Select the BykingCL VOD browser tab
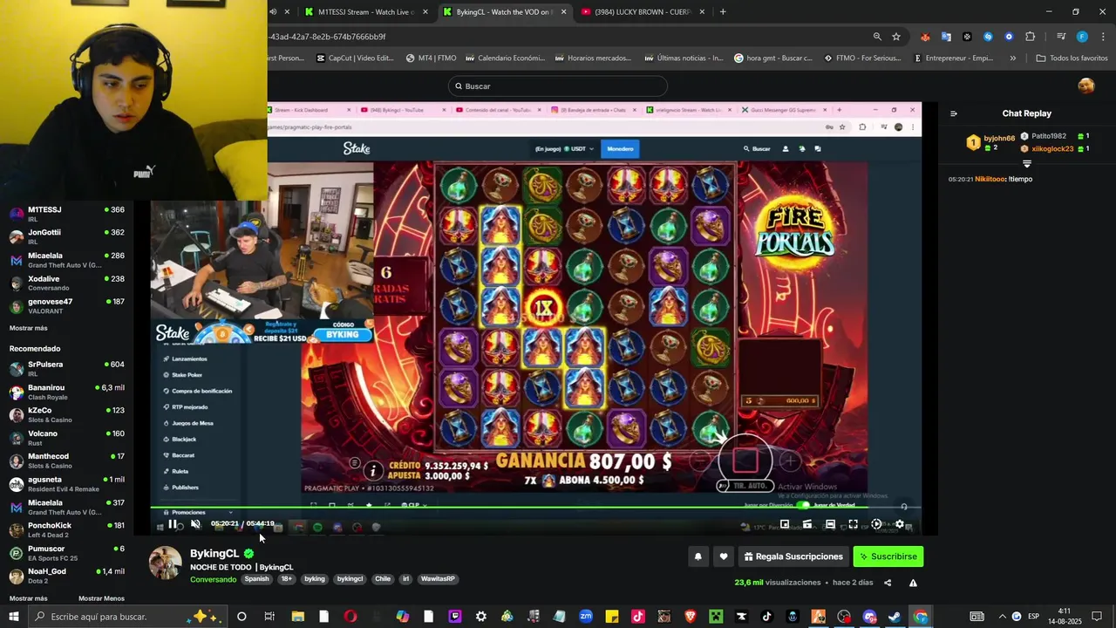This screenshot has height=628, width=1116. coord(504,12)
